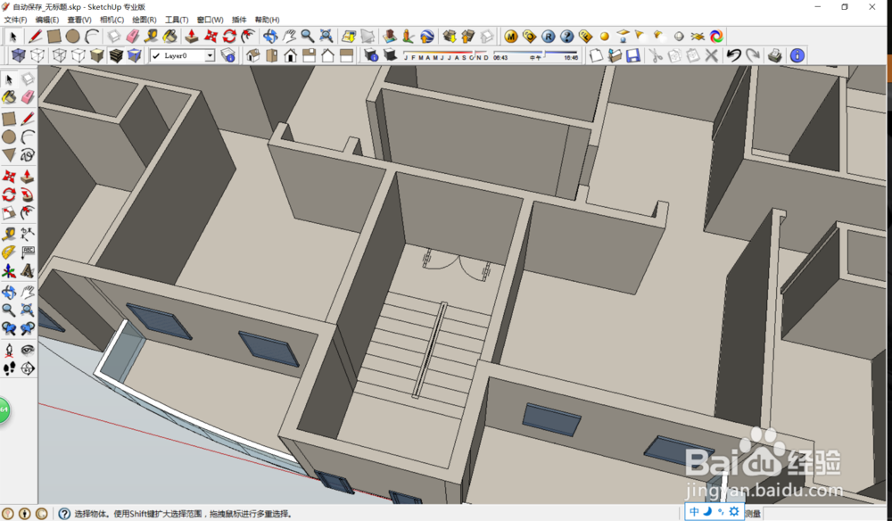The image size is (892, 521).
Task: Open the 窗口(W) menu
Action: [210, 20]
